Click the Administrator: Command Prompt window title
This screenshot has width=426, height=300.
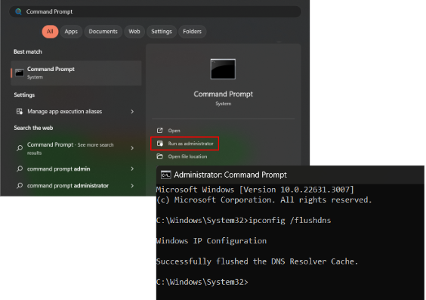[230, 175]
